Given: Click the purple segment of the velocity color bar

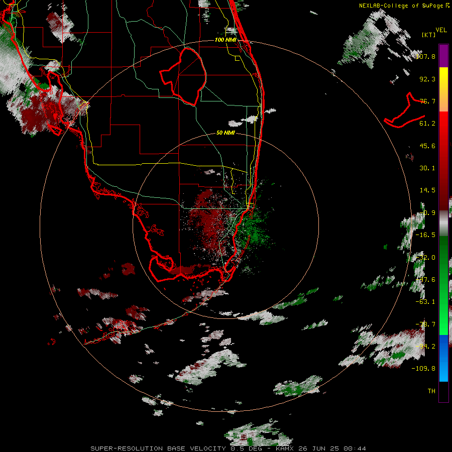Looking at the screenshot, I should coord(443,56).
